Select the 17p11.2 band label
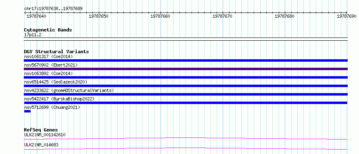 point(33,35)
